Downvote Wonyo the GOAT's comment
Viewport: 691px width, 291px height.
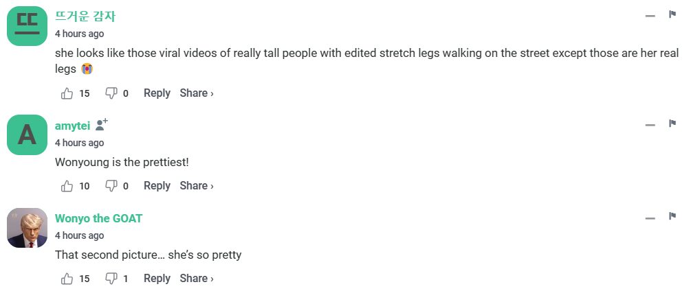pos(111,279)
